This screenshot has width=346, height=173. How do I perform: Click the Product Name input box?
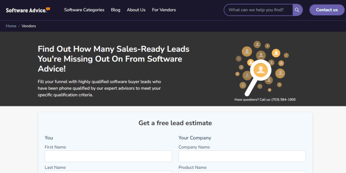(x=242, y=172)
